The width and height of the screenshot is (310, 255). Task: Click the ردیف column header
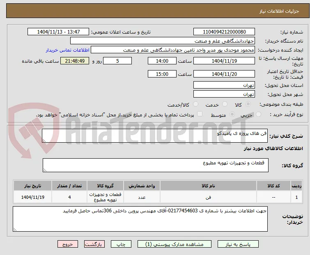[296, 186]
